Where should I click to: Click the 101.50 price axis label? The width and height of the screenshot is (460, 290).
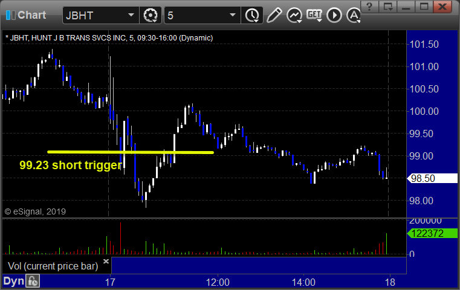[424, 44]
